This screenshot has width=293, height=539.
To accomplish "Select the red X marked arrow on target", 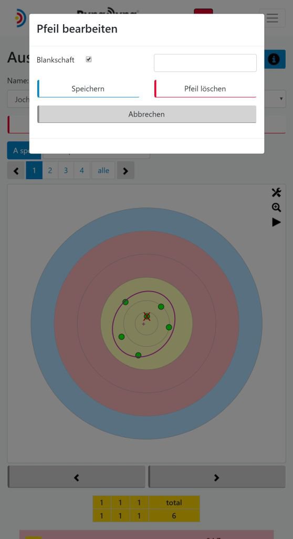I will [x=146, y=316].
